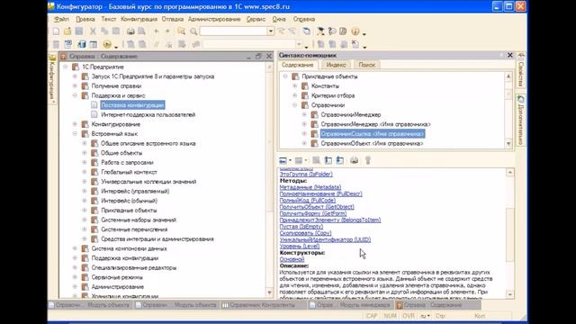Open the Сервис menu

[256, 19]
